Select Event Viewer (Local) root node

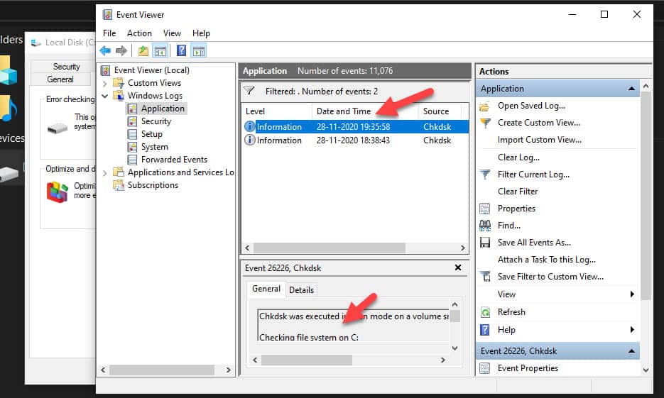point(151,70)
